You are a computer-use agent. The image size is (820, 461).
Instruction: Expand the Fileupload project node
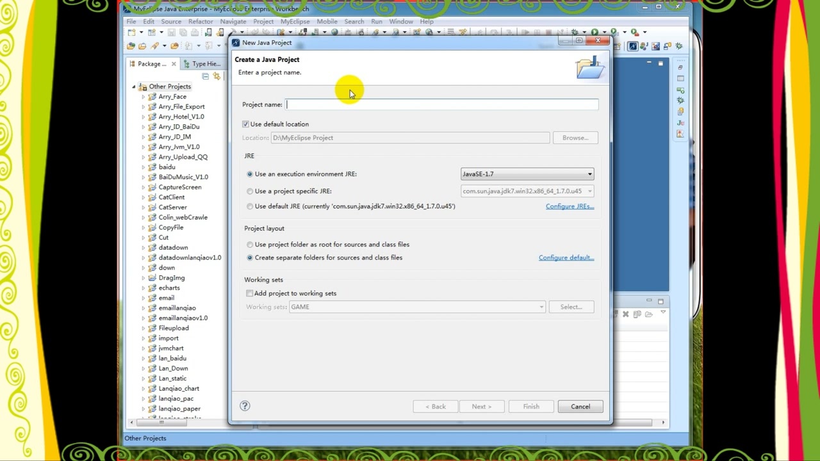pyautogui.click(x=143, y=328)
